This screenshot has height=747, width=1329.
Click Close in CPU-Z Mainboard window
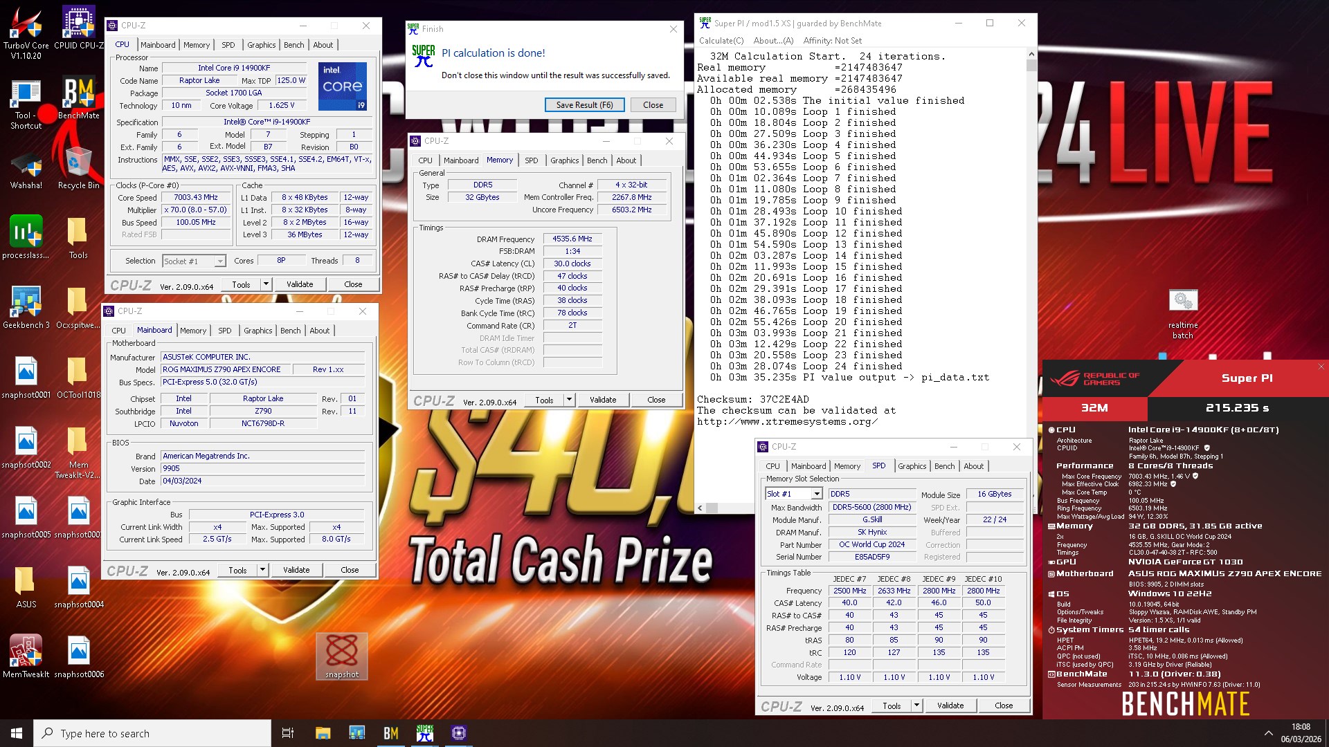click(x=350, y=570)
